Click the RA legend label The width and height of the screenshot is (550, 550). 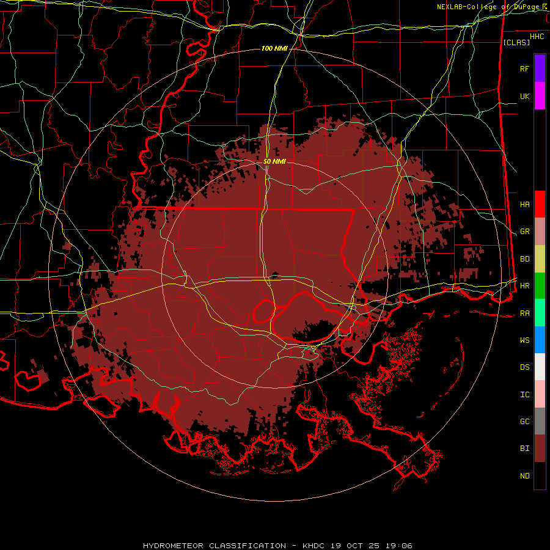(525, 313)
